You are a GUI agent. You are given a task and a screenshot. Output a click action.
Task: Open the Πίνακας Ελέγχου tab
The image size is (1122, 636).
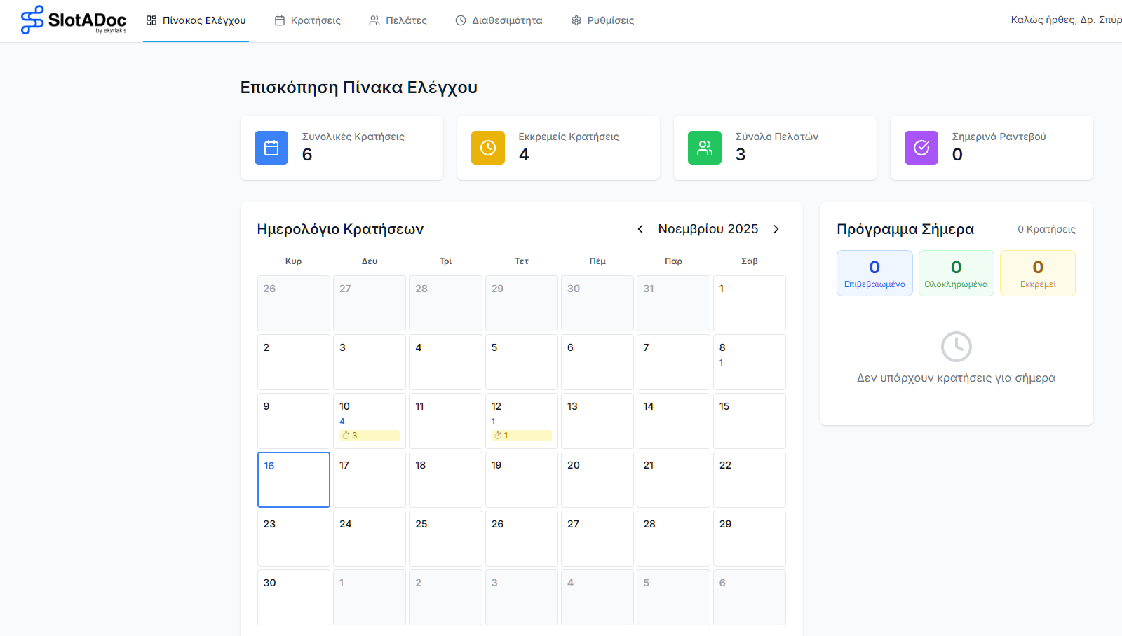[x=196, y=20]
